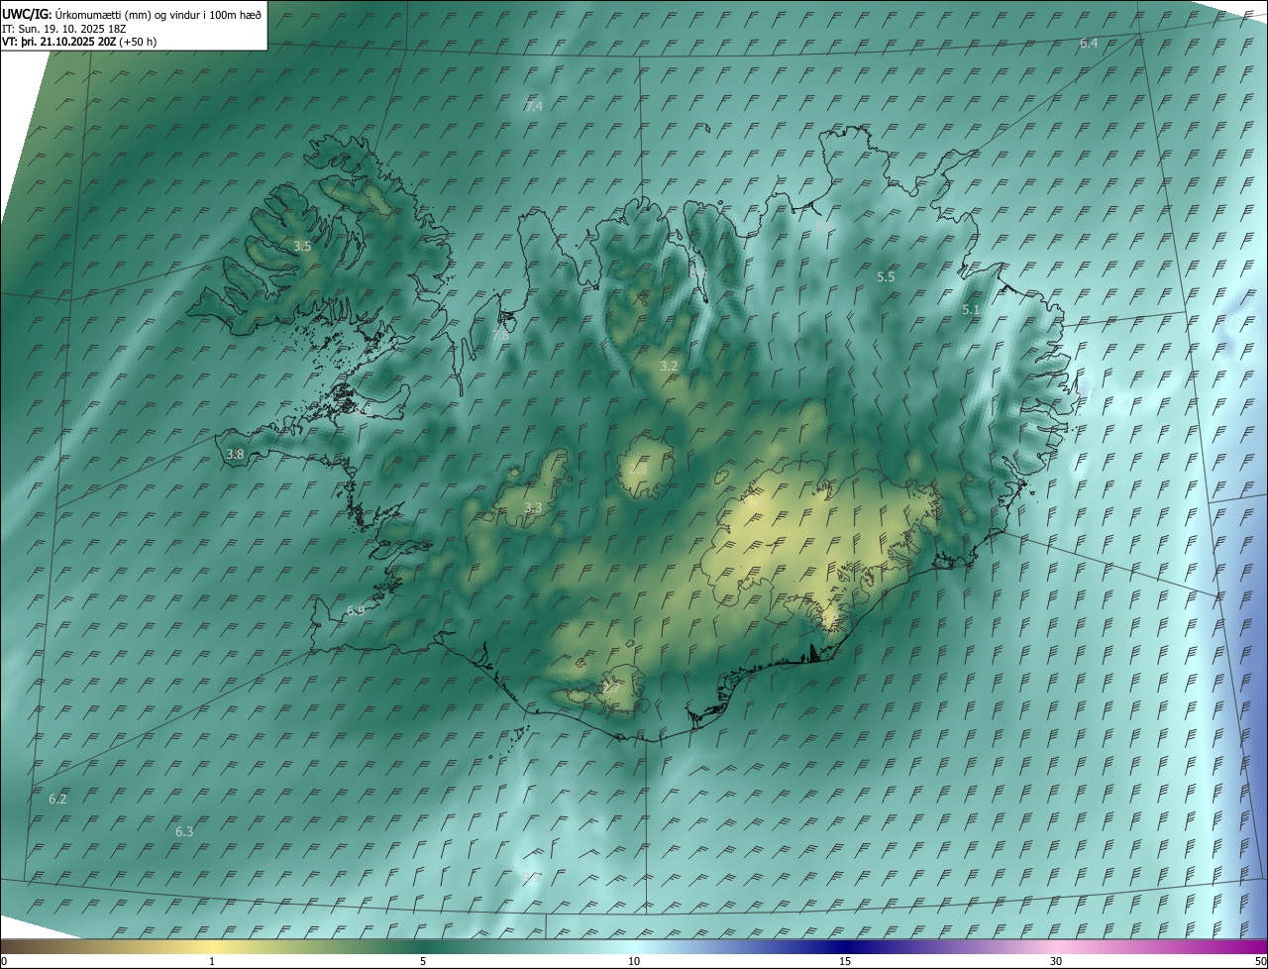1268x969 pixels.
Task: Click the '10' tick on the color scale
Action: pos(634,961)
